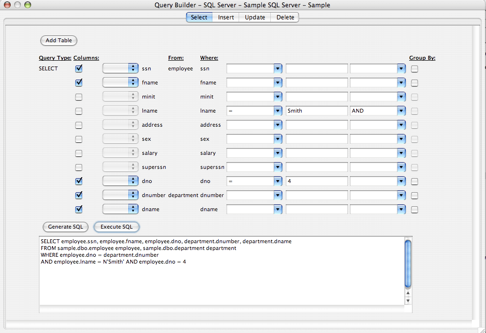Tick Group By checkbox for dname

[415, 210]
